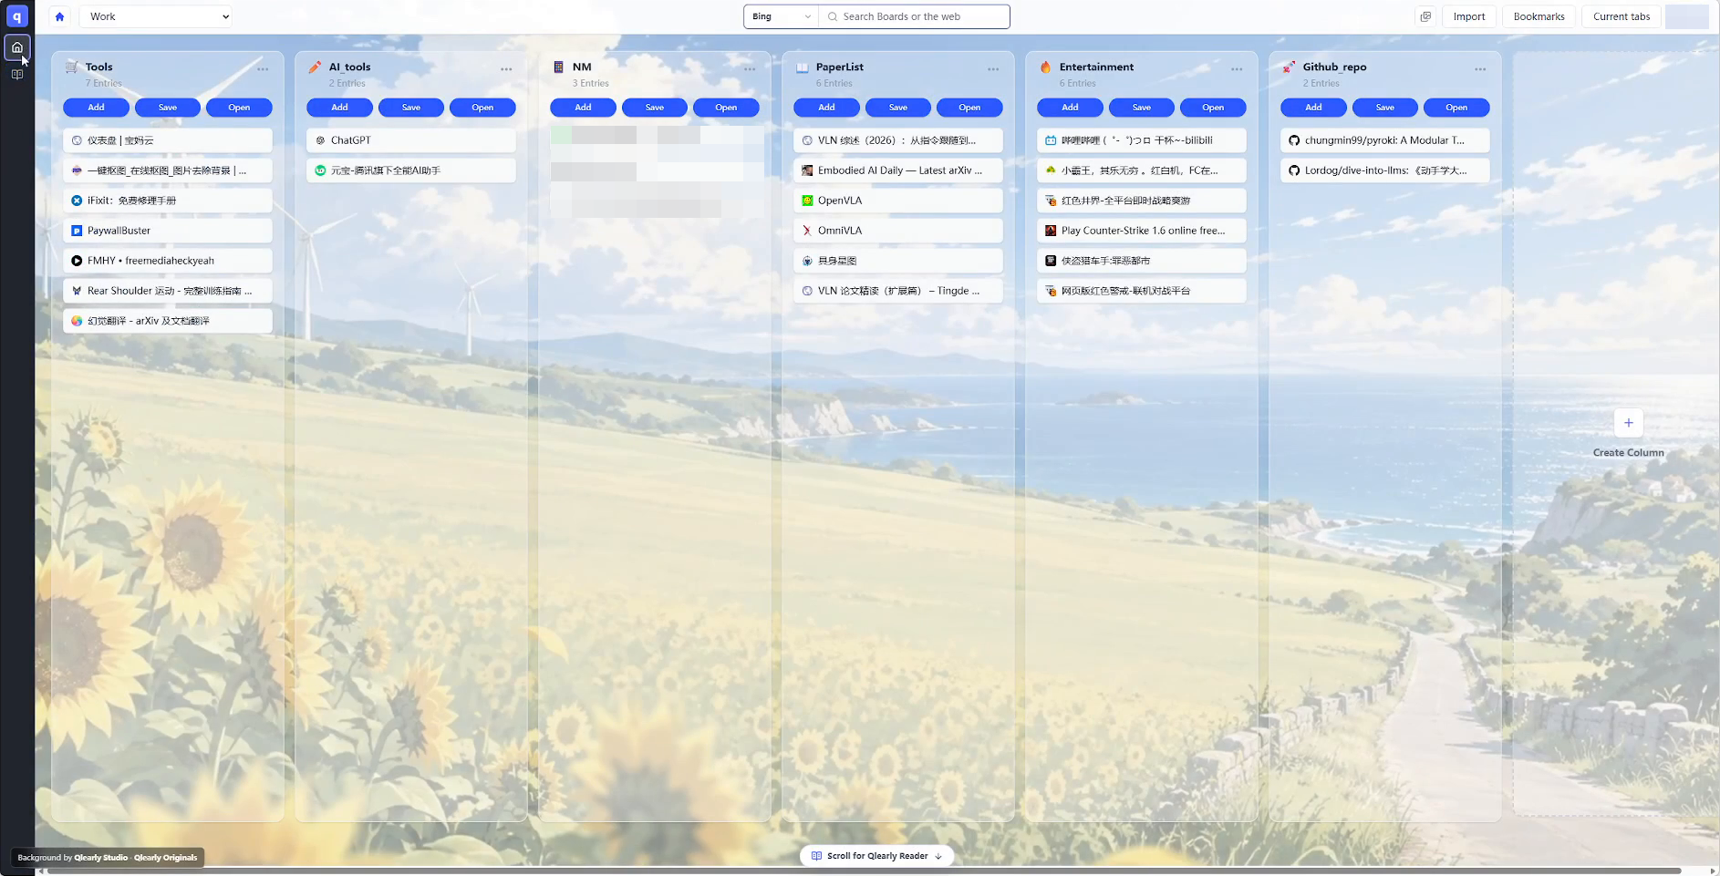Click the horizontal scrollbar at bottom

(863, 871)
